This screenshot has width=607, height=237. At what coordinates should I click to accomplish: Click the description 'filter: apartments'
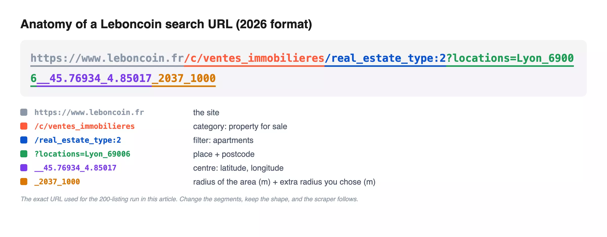click(223, 140)
